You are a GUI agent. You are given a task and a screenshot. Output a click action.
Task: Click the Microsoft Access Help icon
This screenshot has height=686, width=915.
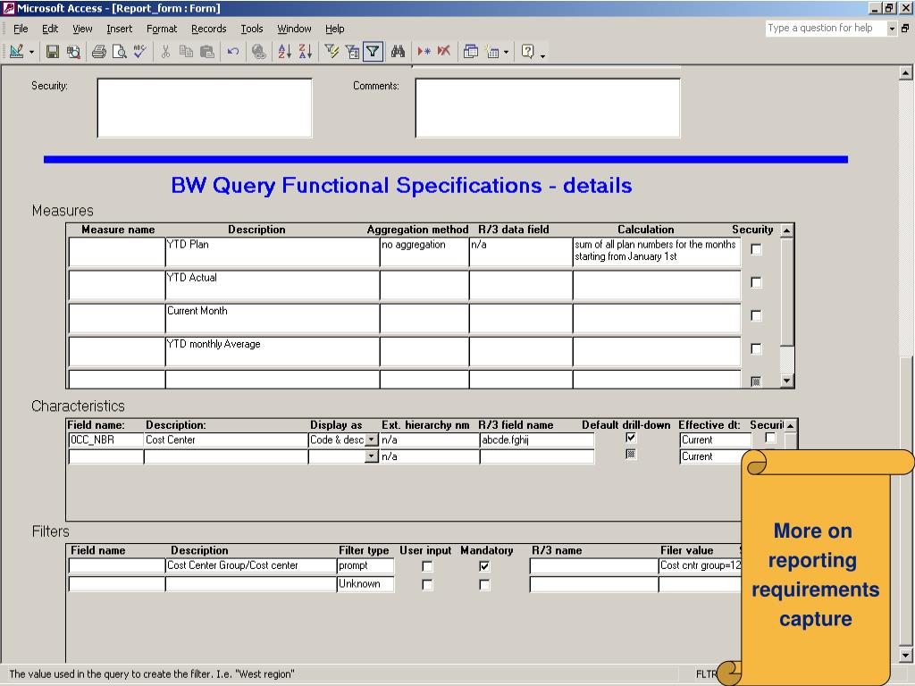(527, 52)
